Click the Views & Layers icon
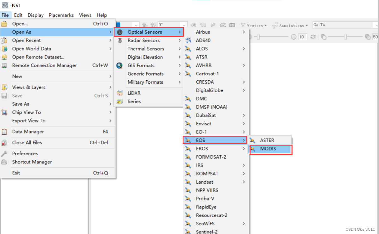379x234 pixels. 4,87
